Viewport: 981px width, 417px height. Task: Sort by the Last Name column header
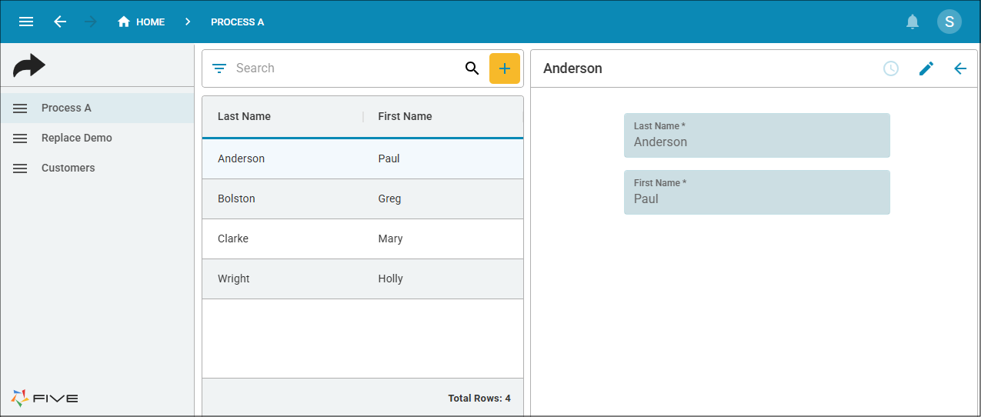[x=244, y=116]
